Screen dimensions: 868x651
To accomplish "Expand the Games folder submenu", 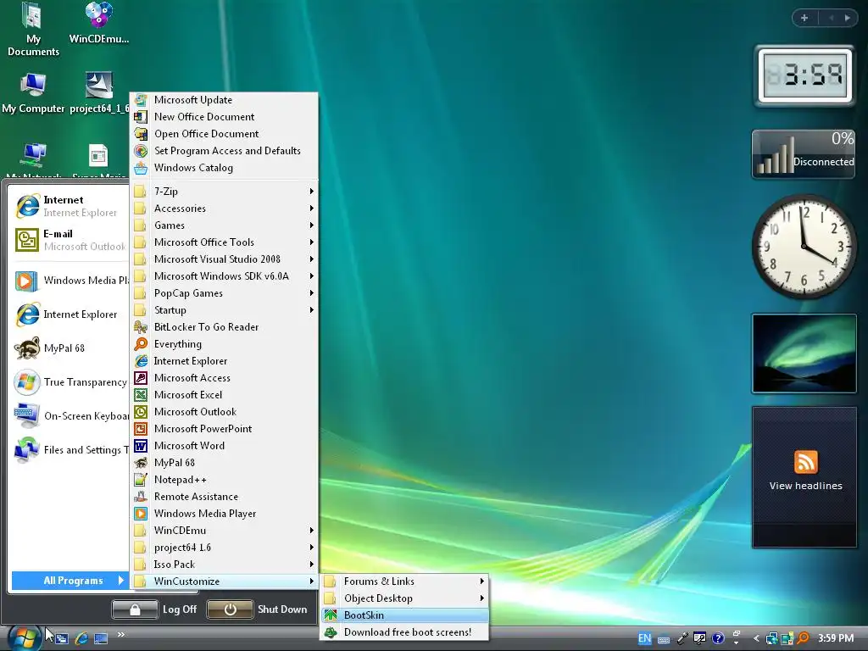I will coord(225,225).
